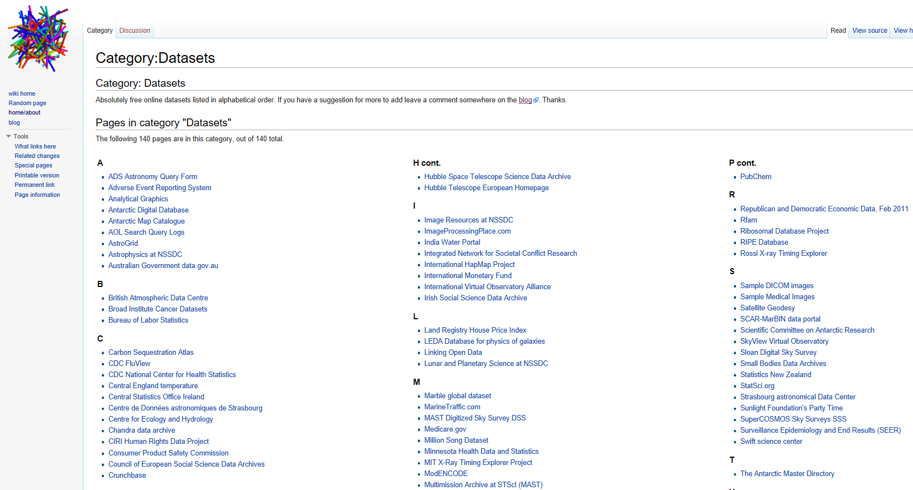Open Marble global dataset

tap(458, 395)
